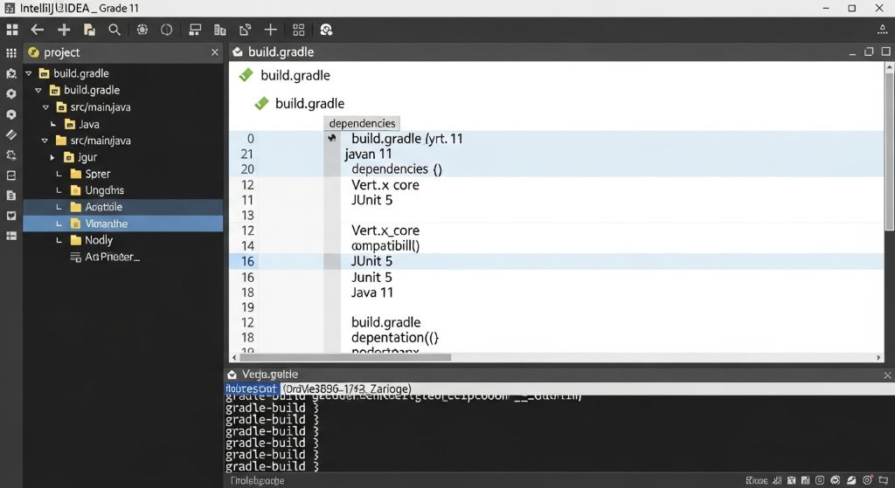Click the four-squares grid icon in toolbar
Viewport: 895px width, 488px height.
(x=12, y=30)
